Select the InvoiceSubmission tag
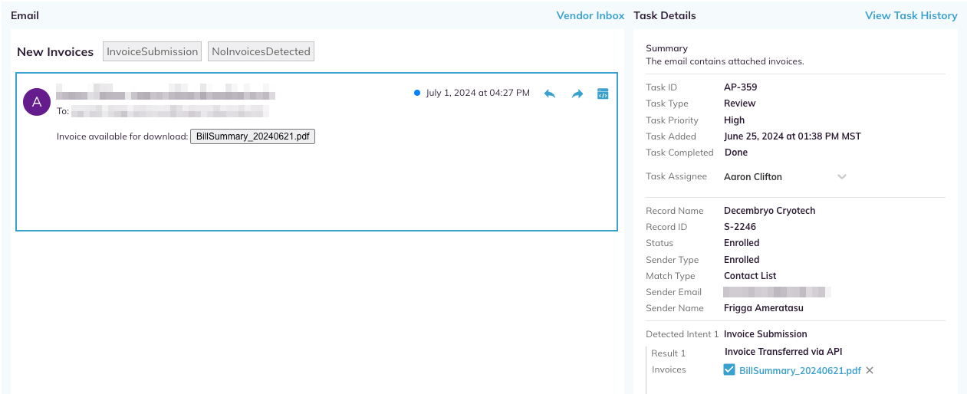The image size is (967, 394). pos(152,51)
